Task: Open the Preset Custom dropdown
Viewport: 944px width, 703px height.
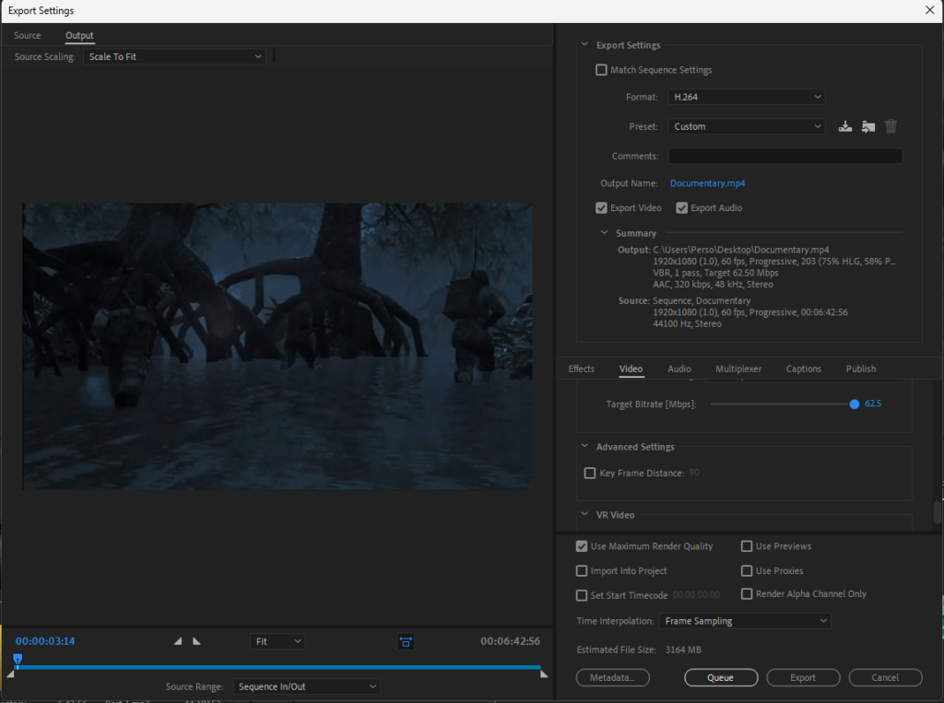Action: point(747,126)
